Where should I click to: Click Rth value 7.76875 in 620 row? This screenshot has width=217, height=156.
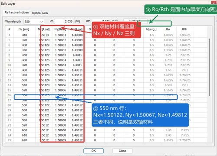click(185, 140)
